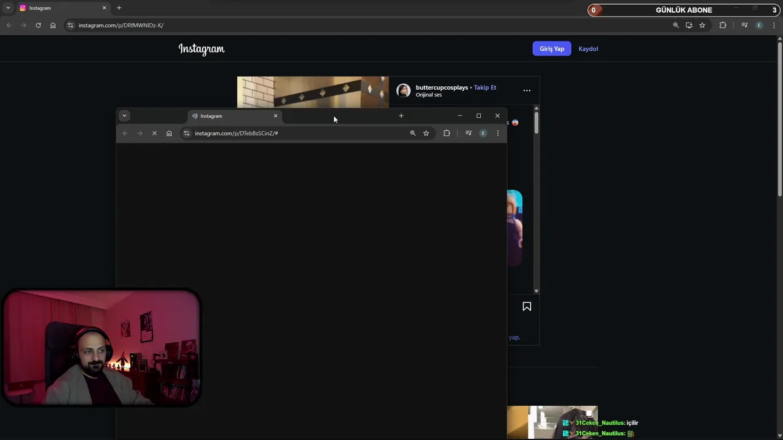Open new tab in main window
Viewport: 783px width, 440px height.
tap(119, 8)
